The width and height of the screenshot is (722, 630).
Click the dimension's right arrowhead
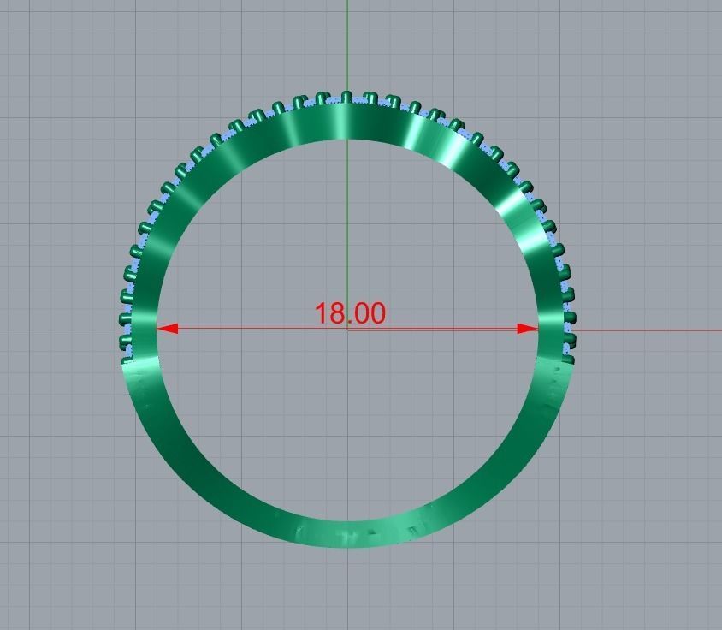527,329
